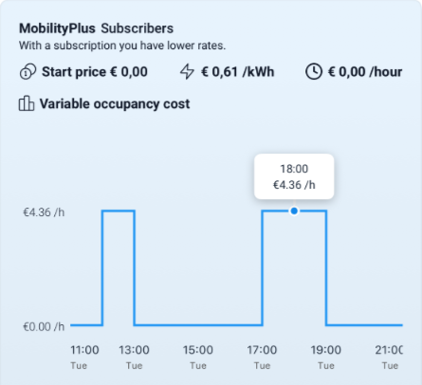Click the Variable occupancy cost label
This screenshot has width=422, height=385.
pos(115,104)
